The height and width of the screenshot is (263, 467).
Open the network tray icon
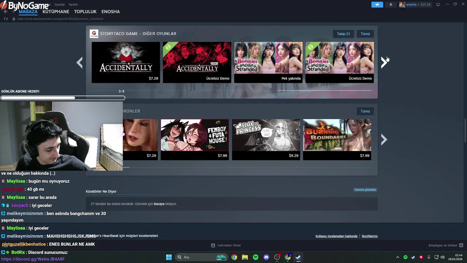click(437, 257)
